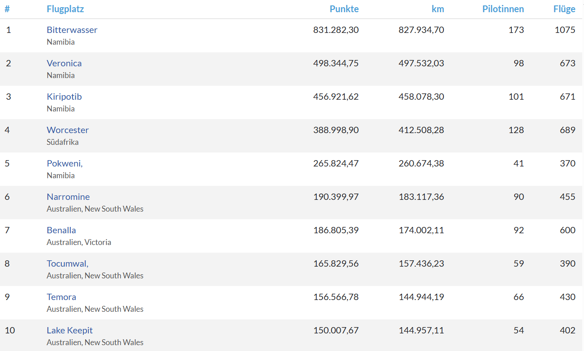Select the Pokweni airfield link

click(x=64, y=163)
